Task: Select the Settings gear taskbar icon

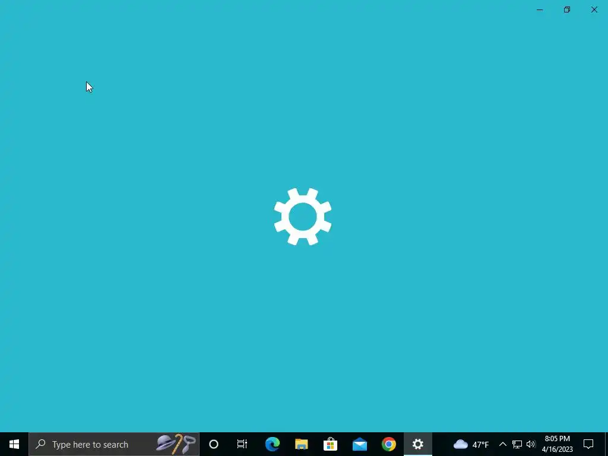Action: point(417,444)
